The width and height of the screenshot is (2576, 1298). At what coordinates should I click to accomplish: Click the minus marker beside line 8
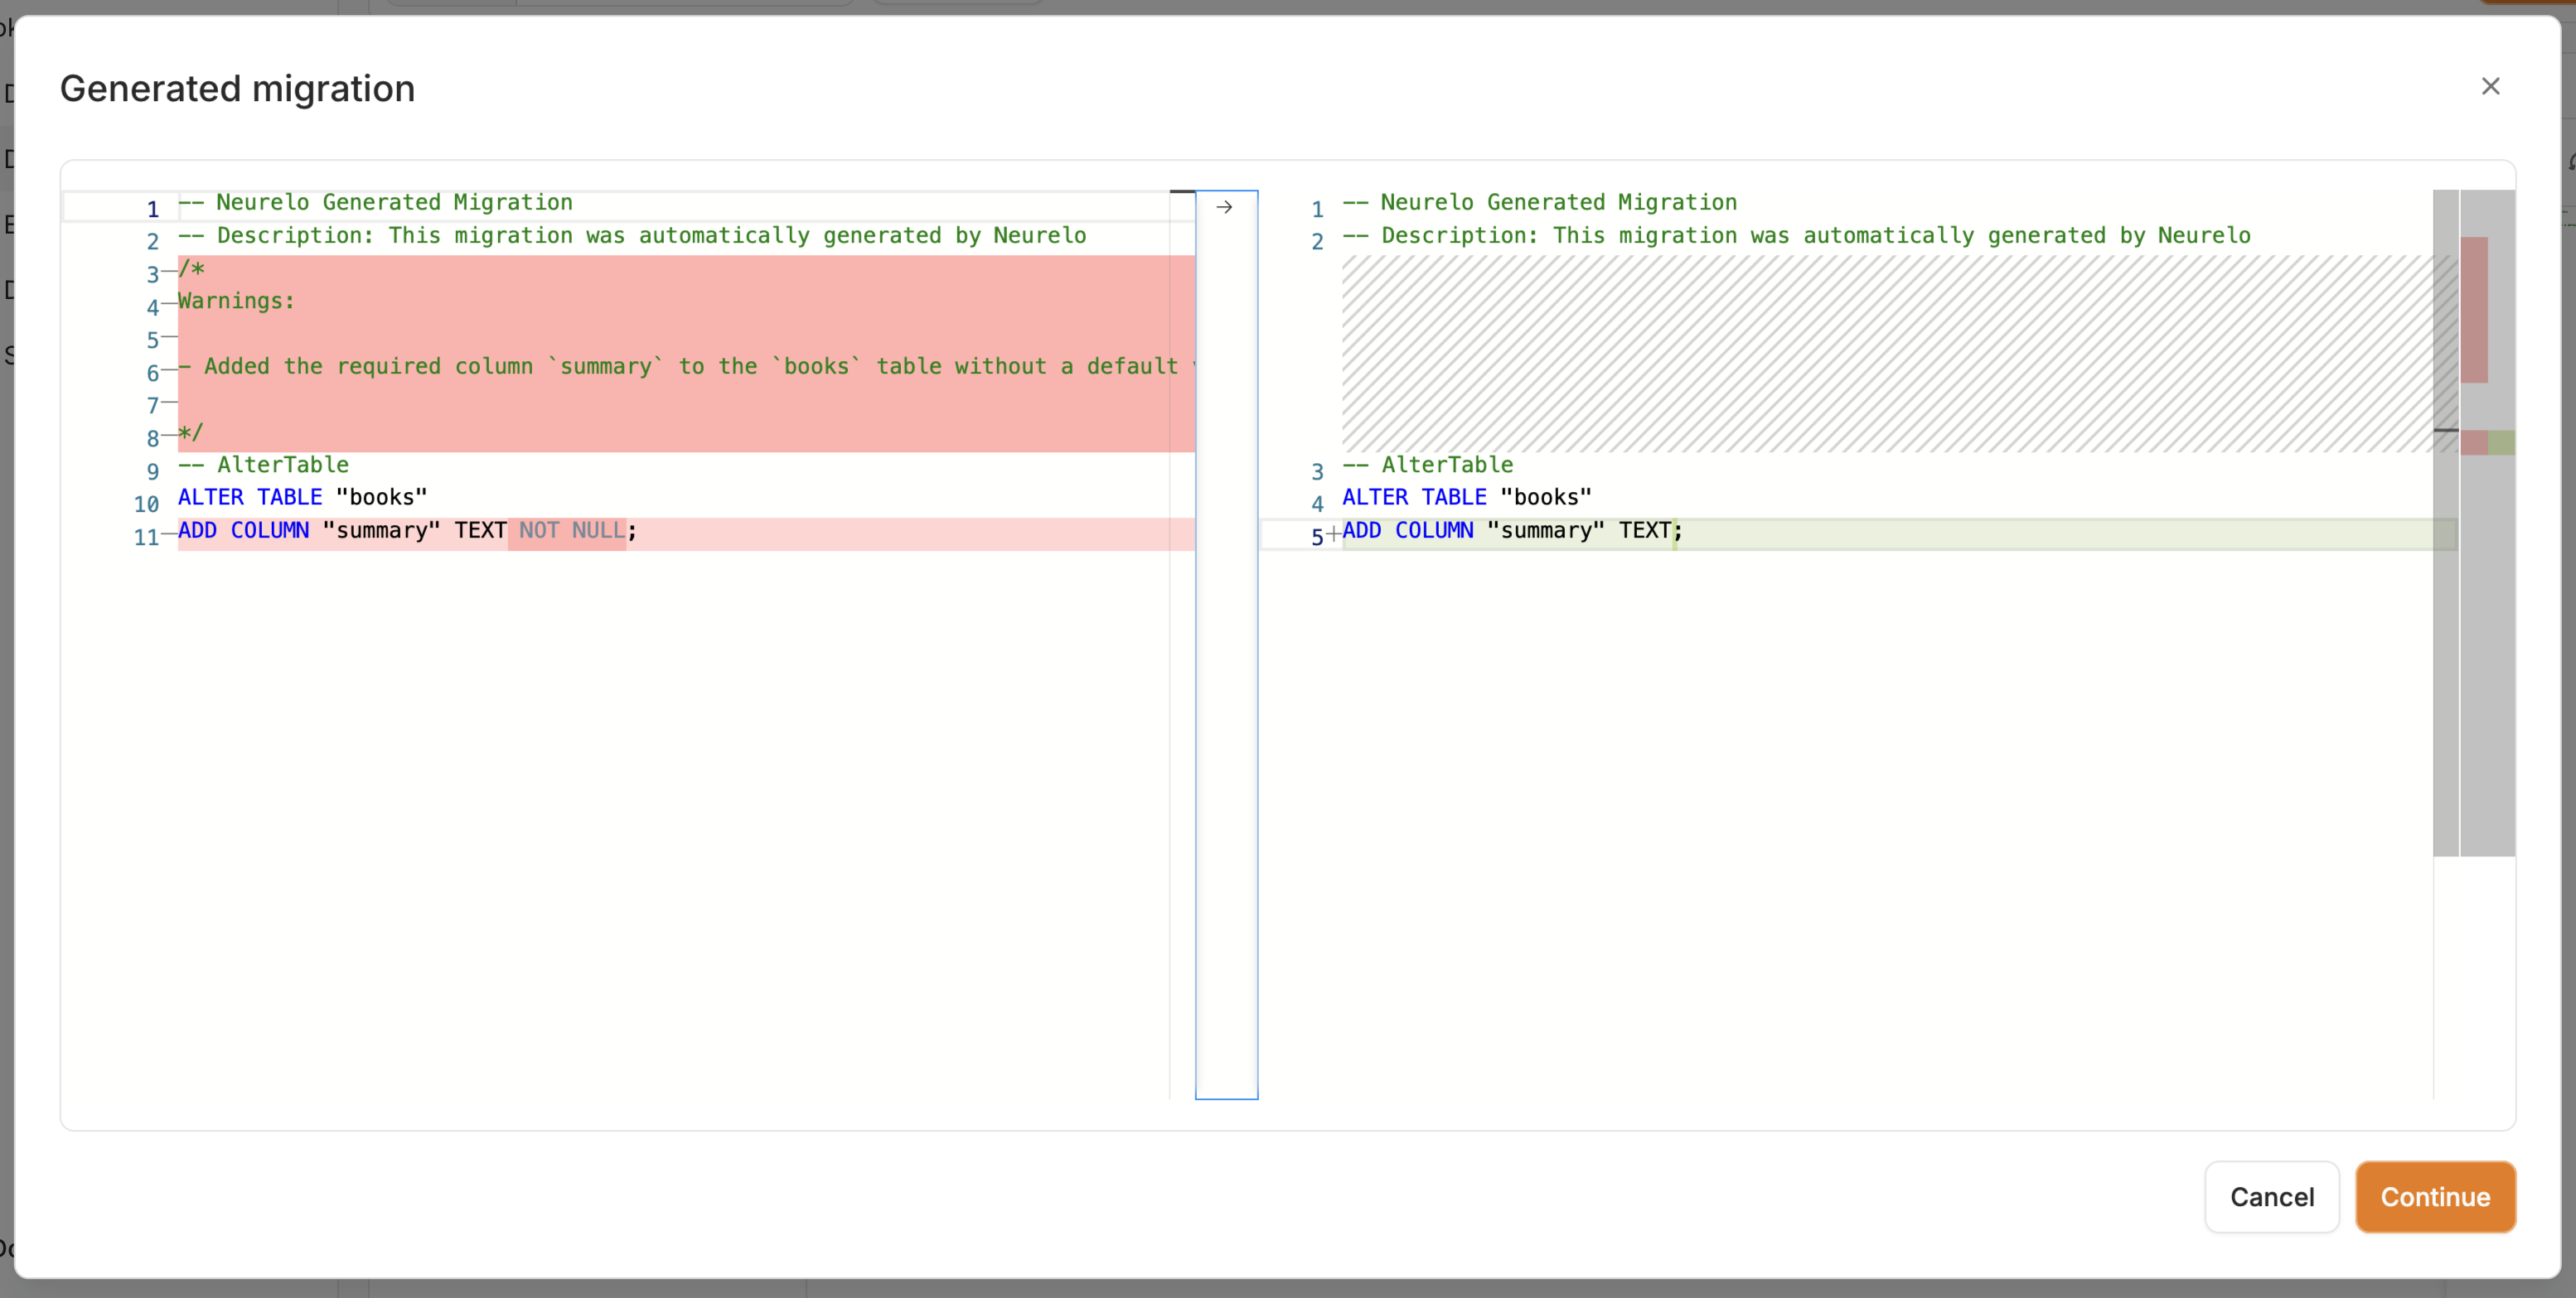[169, 436]
